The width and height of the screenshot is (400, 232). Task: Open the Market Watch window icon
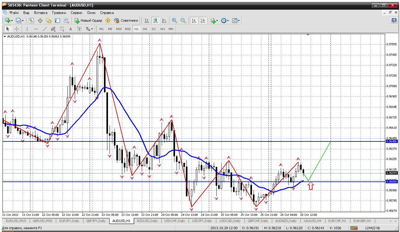pyautogui.click(x=31, y=20)
